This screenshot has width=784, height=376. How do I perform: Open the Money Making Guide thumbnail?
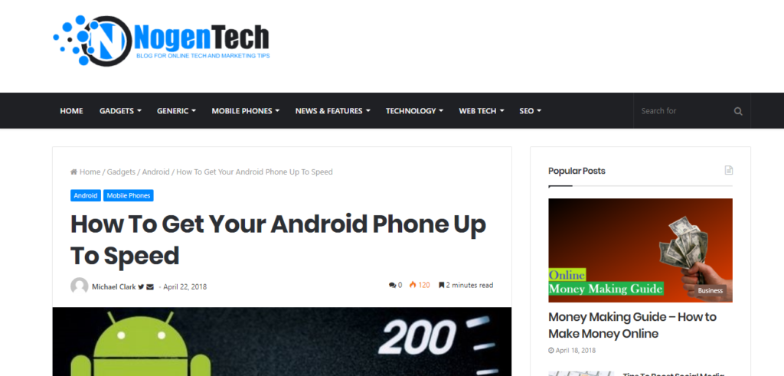pyautogui.click(x=641, y=250)
